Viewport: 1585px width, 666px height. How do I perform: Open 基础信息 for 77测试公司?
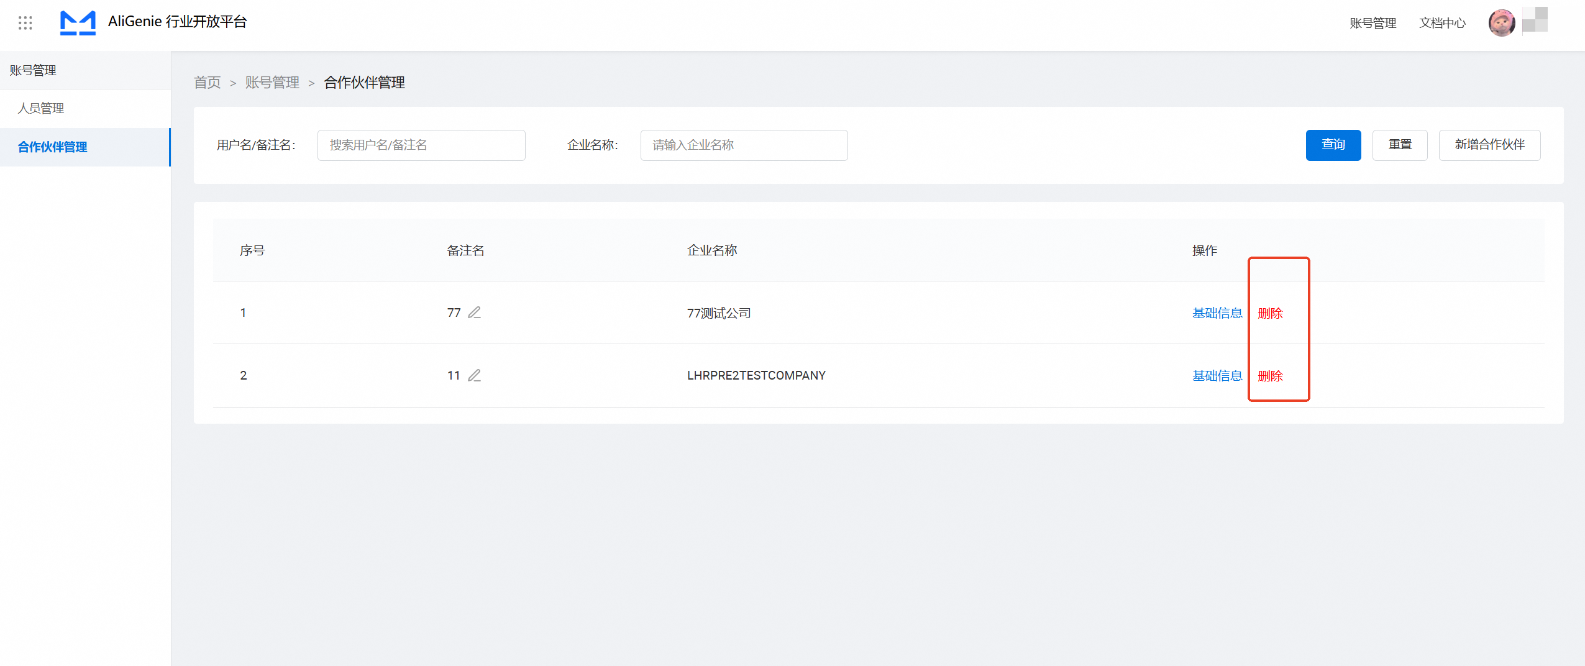(x=1217, y=313)
